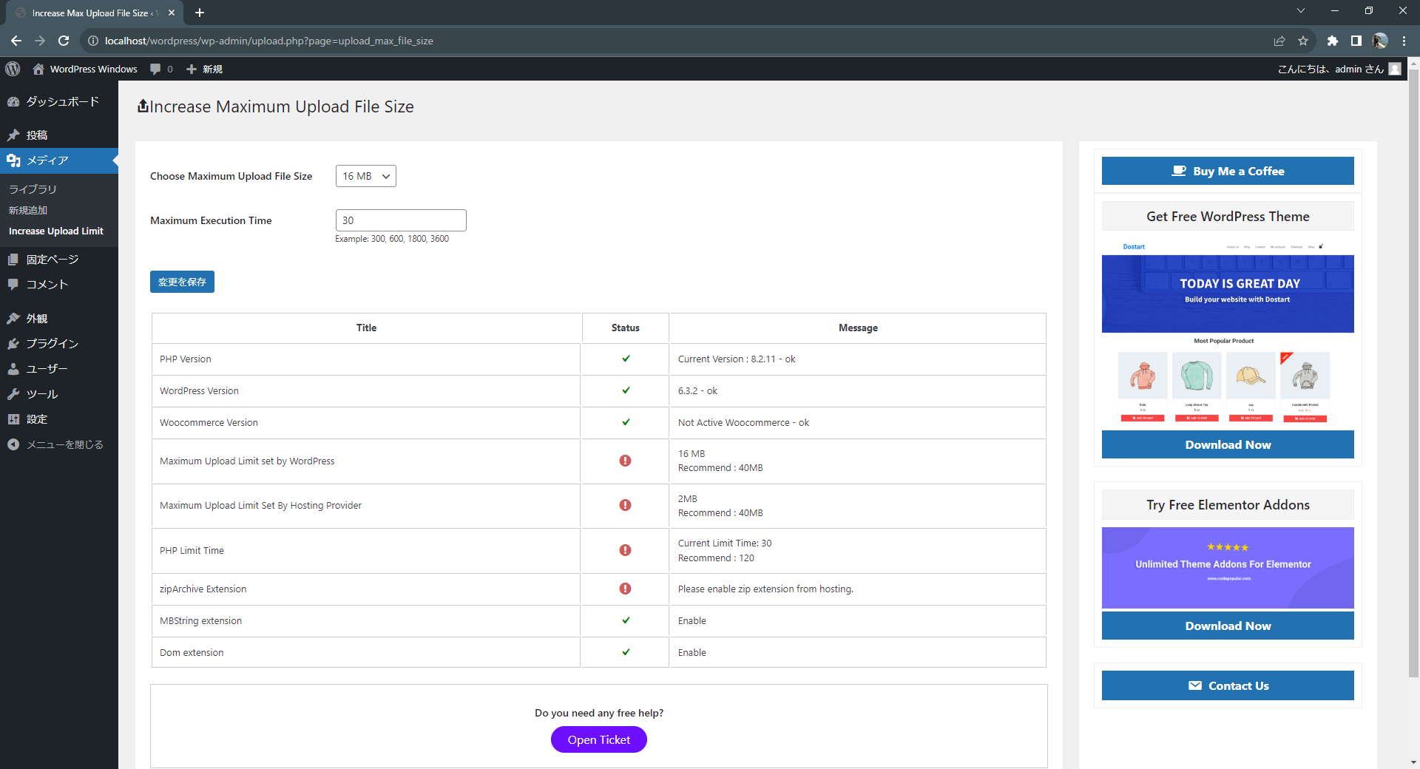Toggle browser side panel icon
The image size is (1420, 769).
click(1356, 41)
